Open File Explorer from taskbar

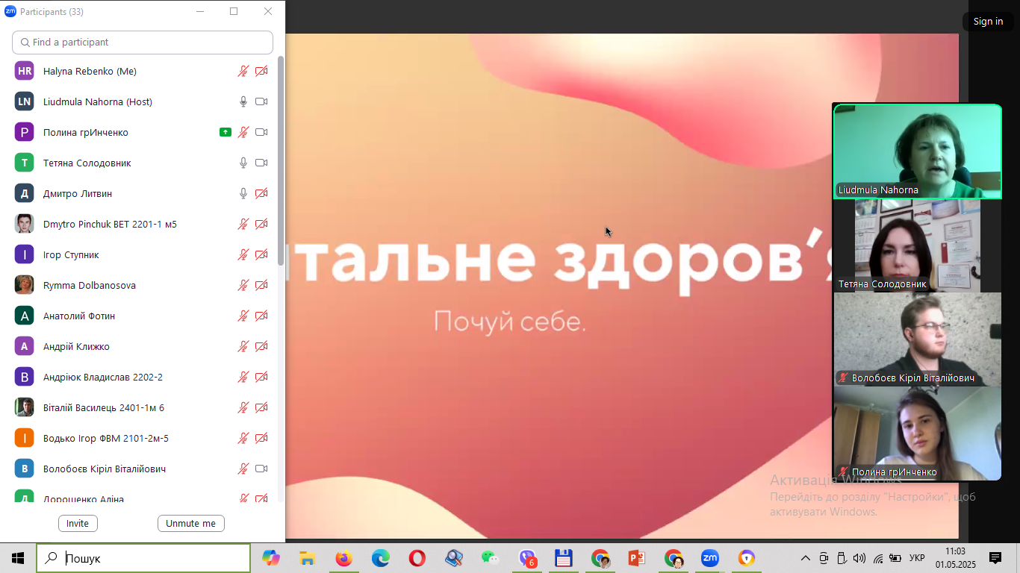(x=307, y=558)
